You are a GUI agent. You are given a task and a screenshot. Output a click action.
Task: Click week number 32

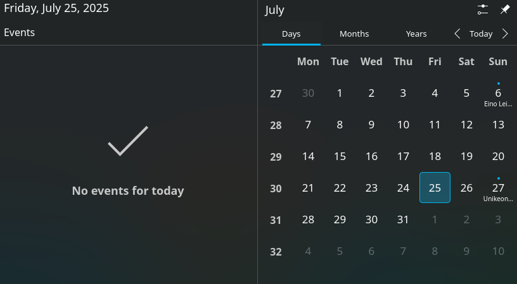276,252
